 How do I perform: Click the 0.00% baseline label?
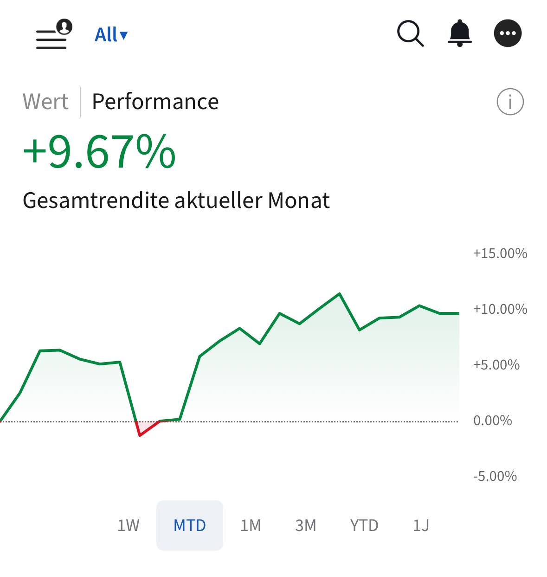click(x=492, y=421)
